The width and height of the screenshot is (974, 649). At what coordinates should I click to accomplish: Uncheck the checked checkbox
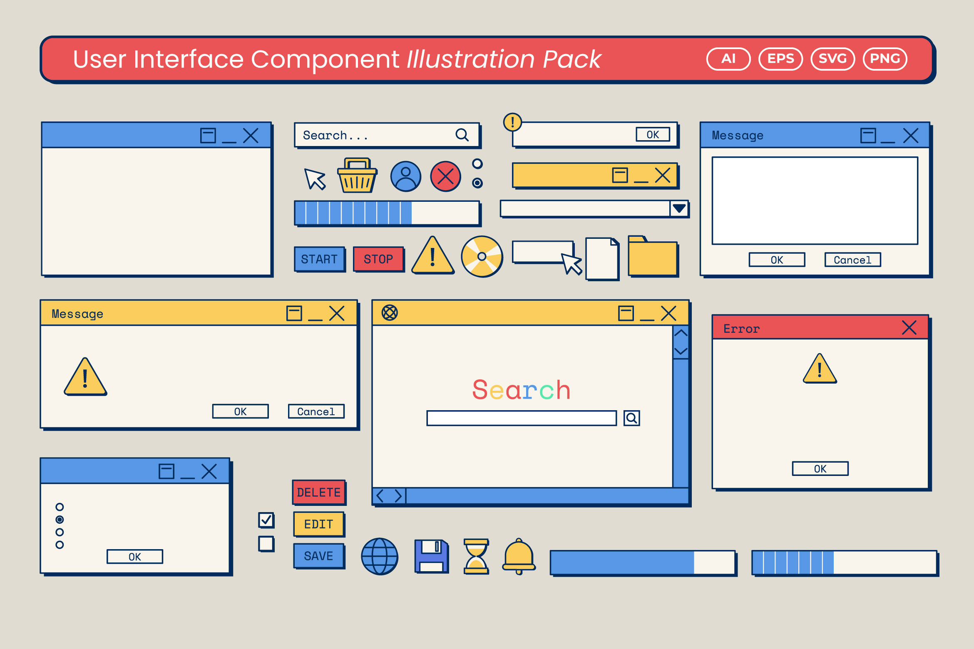(266, 520)
